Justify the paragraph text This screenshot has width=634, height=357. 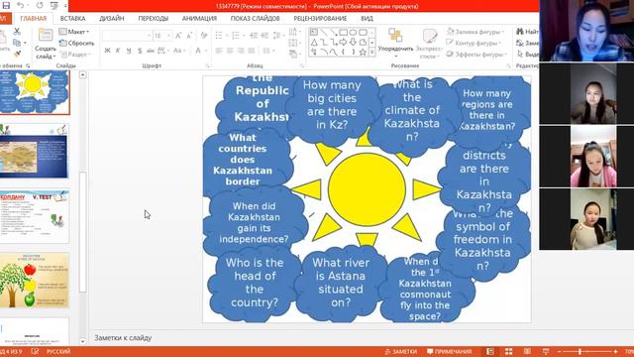[251, 51]
